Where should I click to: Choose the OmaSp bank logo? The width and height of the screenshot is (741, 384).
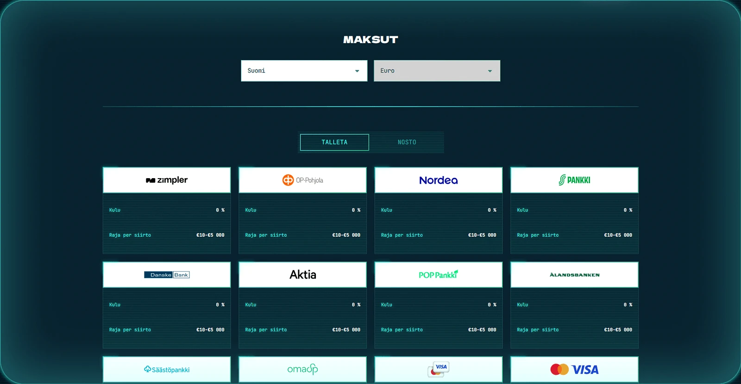[x=303, y=369]
